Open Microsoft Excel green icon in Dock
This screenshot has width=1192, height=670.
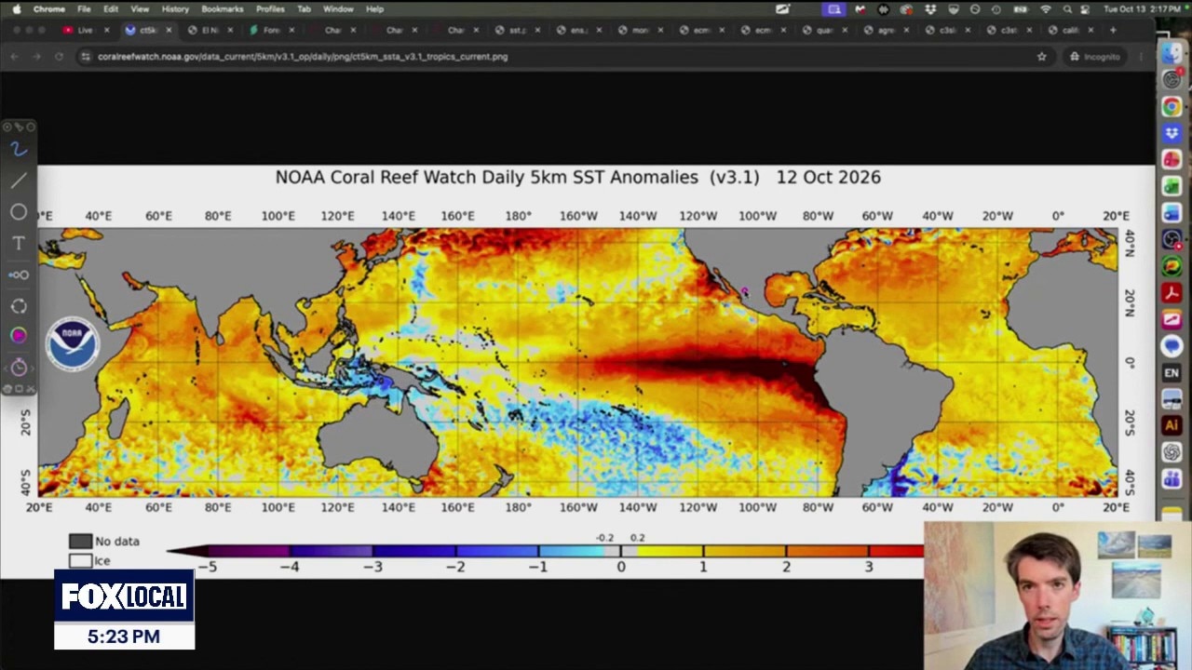point(1172,187)
